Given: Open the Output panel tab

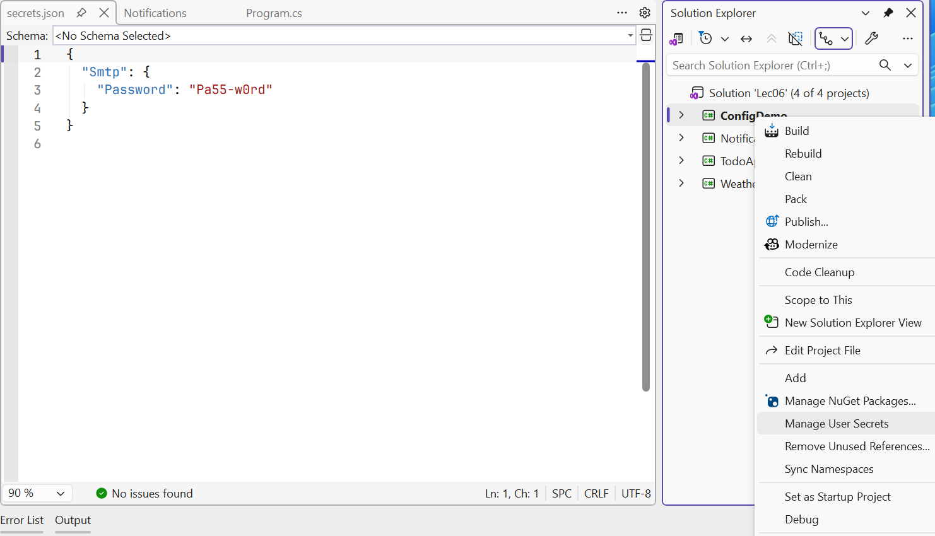Looking at the screenshot, I should 73,520.
